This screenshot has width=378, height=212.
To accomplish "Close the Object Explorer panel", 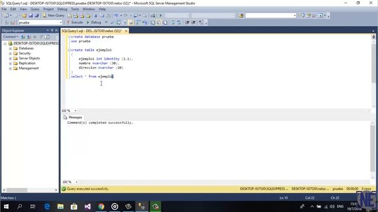I will [56, 31].
